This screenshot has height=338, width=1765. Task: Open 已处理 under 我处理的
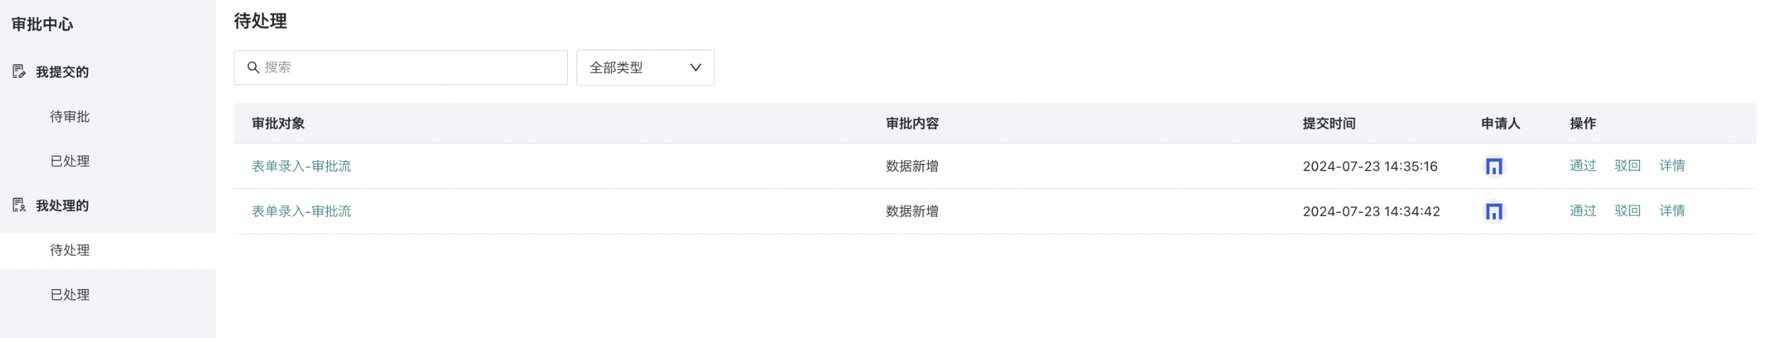tap(70, 295)
